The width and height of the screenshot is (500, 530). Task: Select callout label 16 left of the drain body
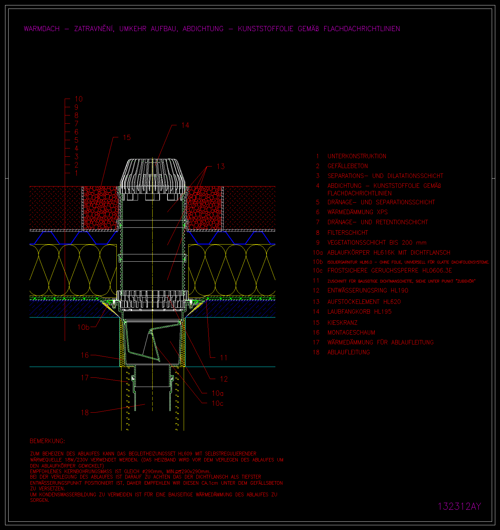pyautogui.click(x=85, y=355)
